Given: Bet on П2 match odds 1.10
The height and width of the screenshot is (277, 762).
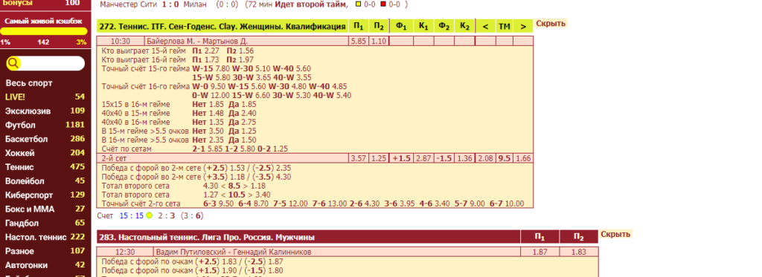Looking at the screenshot, I should (379, 42).
